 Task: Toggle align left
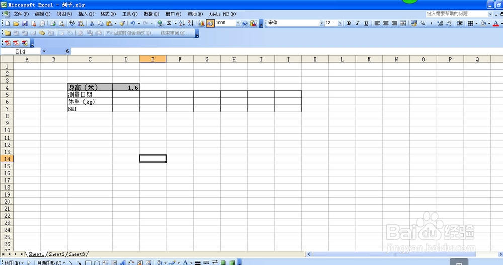pos(377,23)
